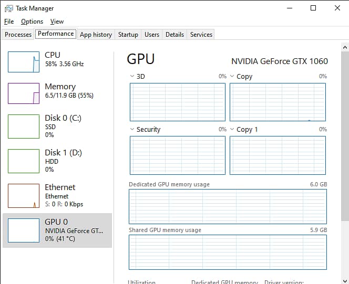Close the Task Manager window

click(337, 8)
